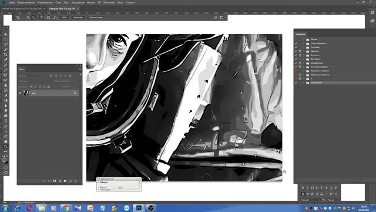
Task: Open the Редактирование menu
Action: [x=26, y=2]
